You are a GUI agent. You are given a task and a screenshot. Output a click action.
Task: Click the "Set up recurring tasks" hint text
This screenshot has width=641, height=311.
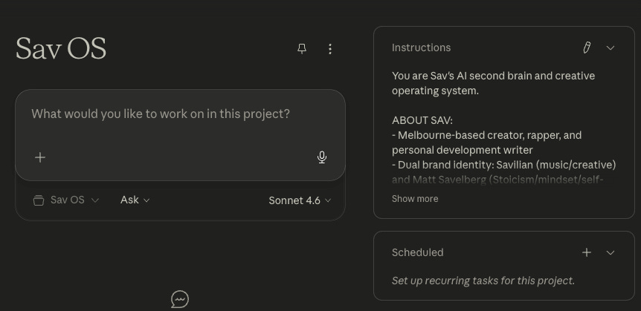[483, 281]
